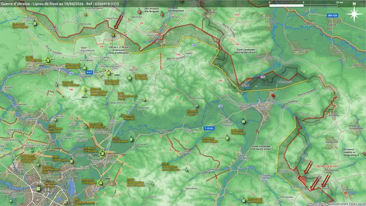Image resolution: width=366 pixels, height=206 pixels.
Task: Click the '[Inf.Meca] 47e Brigade' text label
Action: tap(90, 150)
